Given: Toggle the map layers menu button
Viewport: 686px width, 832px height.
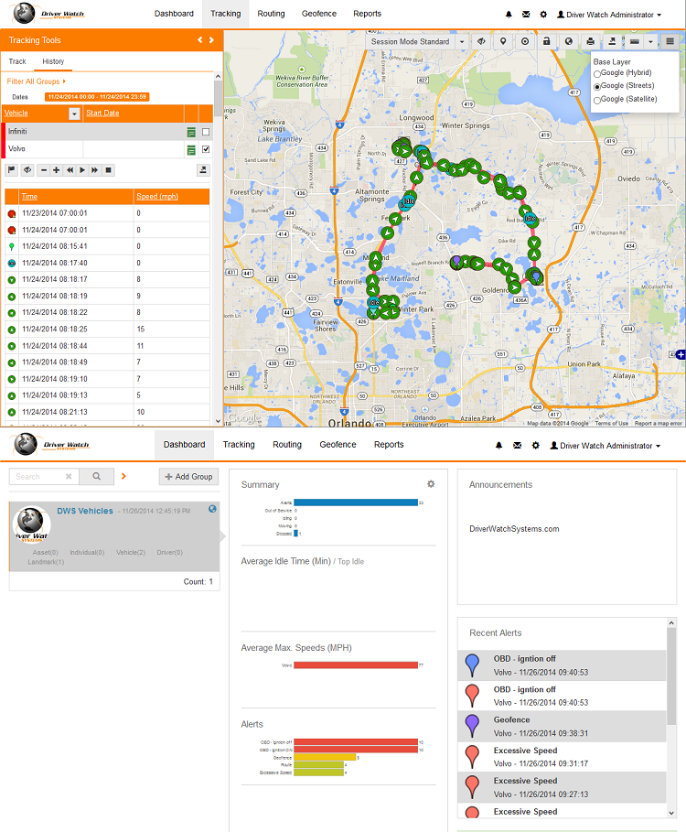Looking at the screenshot, I should pos(670,41).
